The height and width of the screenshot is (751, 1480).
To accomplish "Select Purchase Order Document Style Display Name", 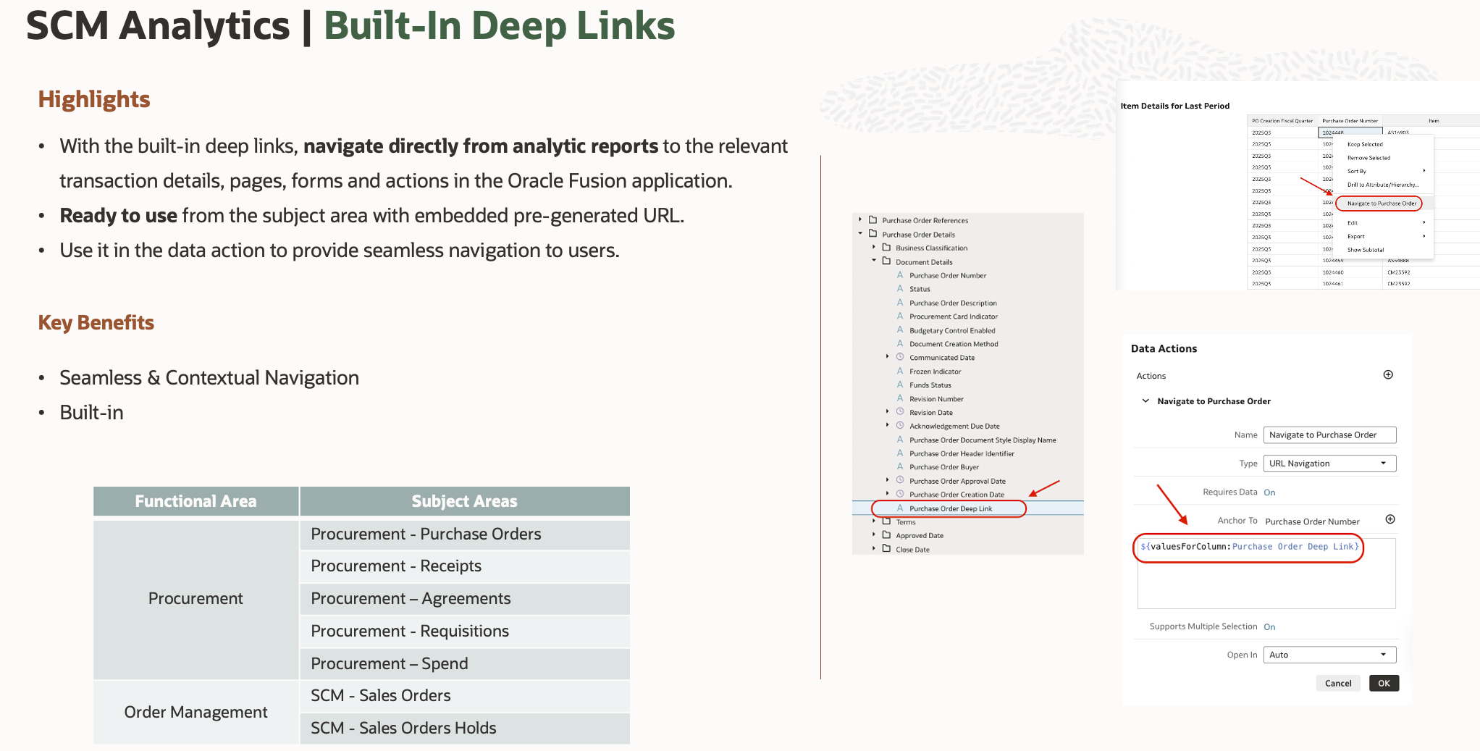I will (x=983, y=440).
